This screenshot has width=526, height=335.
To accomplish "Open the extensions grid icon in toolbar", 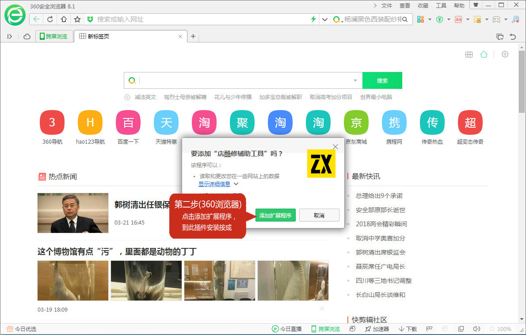I will pos(420,19).
